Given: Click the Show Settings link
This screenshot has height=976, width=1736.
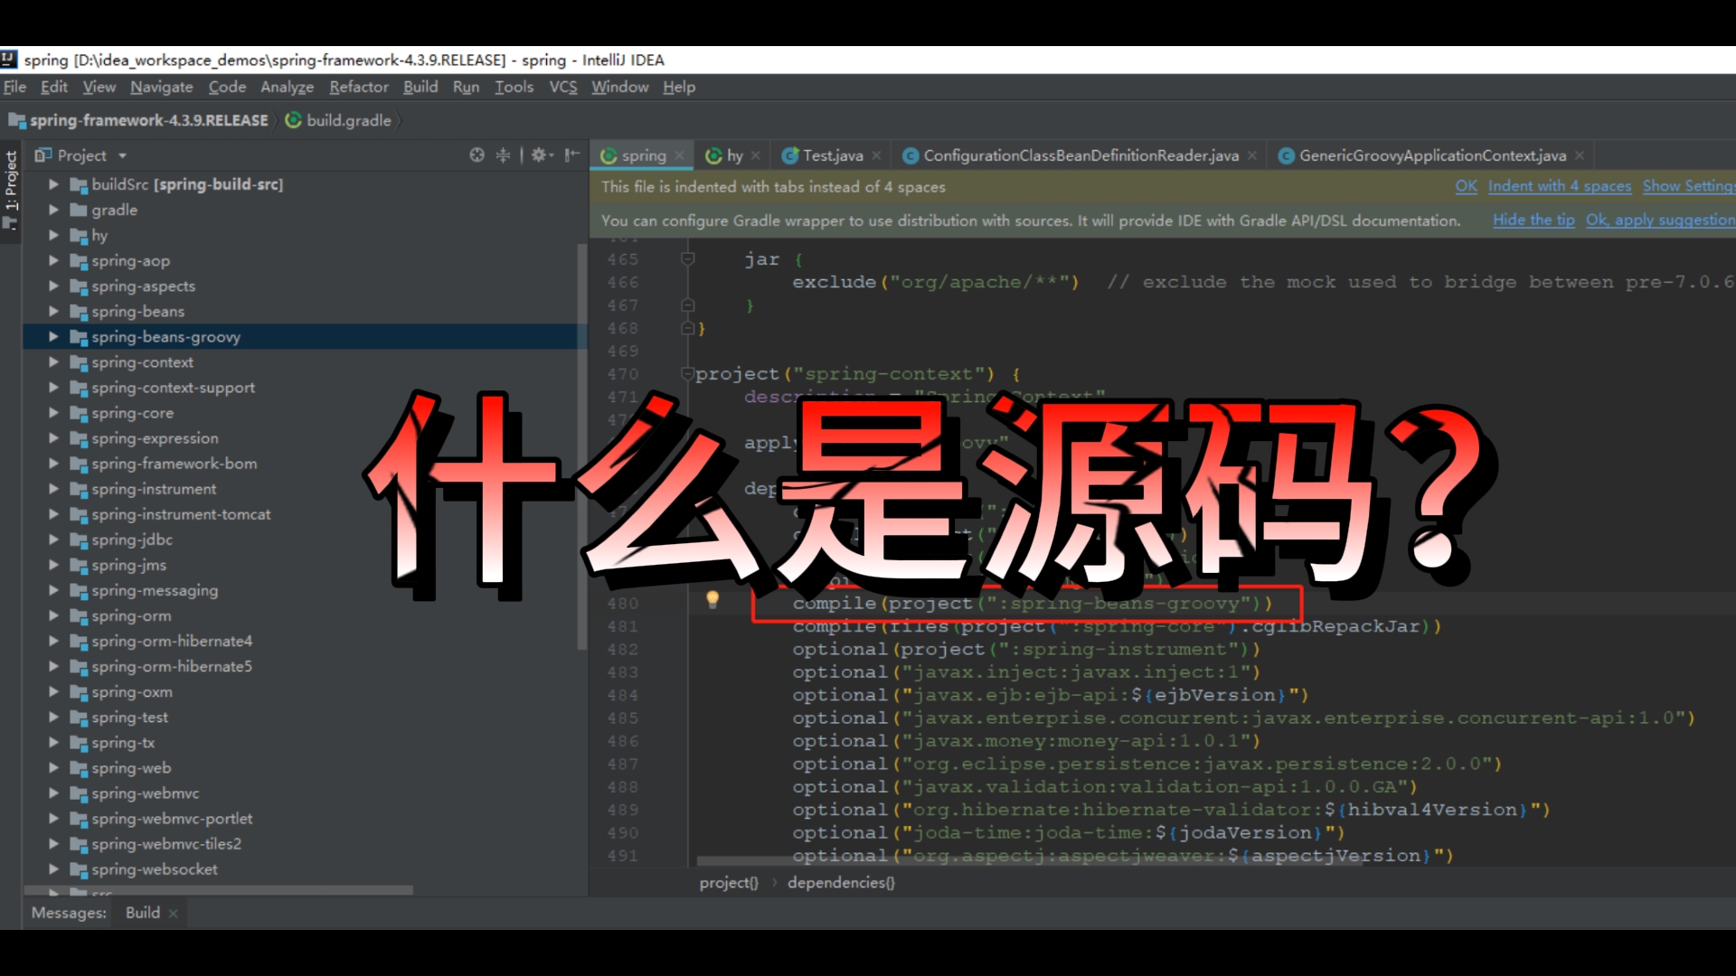Looking at the screenshot, I should (x=1689, y=186).
